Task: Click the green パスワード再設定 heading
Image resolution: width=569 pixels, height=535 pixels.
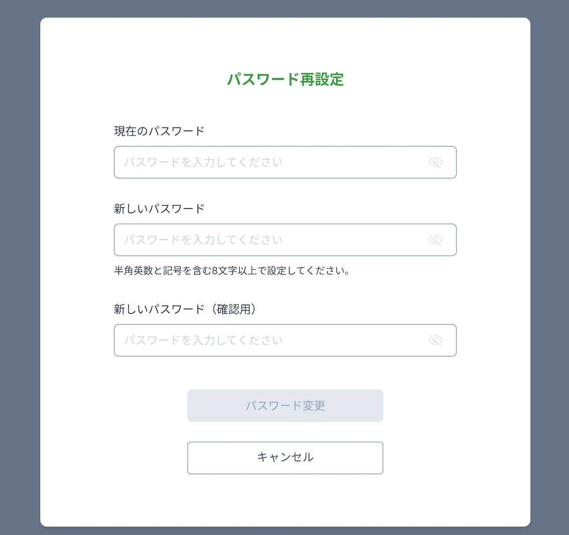Action: tap(285, 79)
